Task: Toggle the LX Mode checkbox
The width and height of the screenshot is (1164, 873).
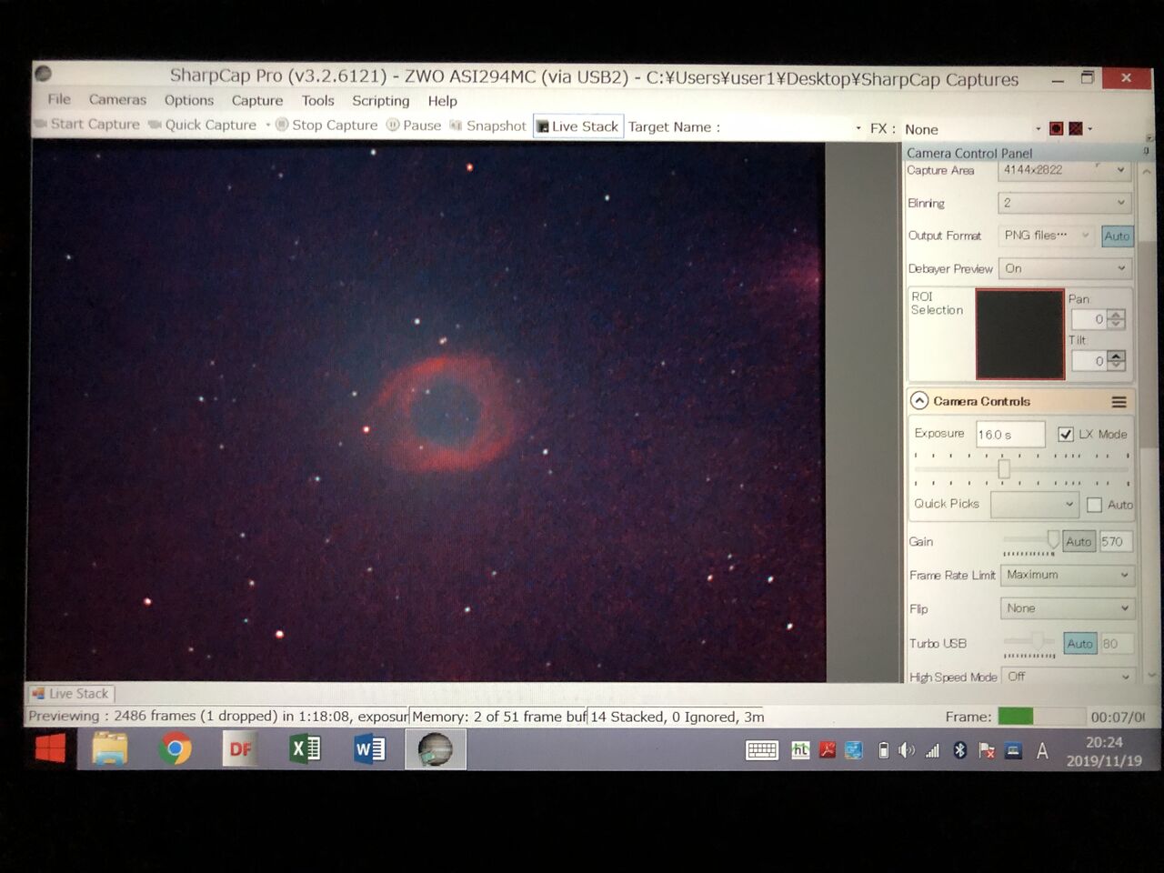Action: pyautogui.click(x=1066, y=434)
